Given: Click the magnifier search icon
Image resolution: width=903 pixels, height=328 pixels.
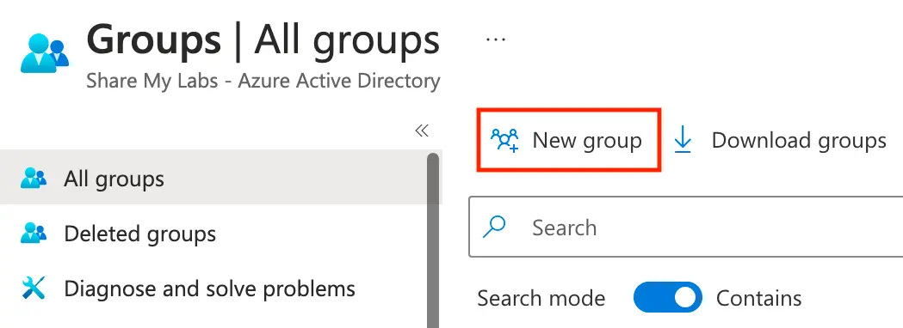Looking at the screenshot, I should click(x=494, y=227).
